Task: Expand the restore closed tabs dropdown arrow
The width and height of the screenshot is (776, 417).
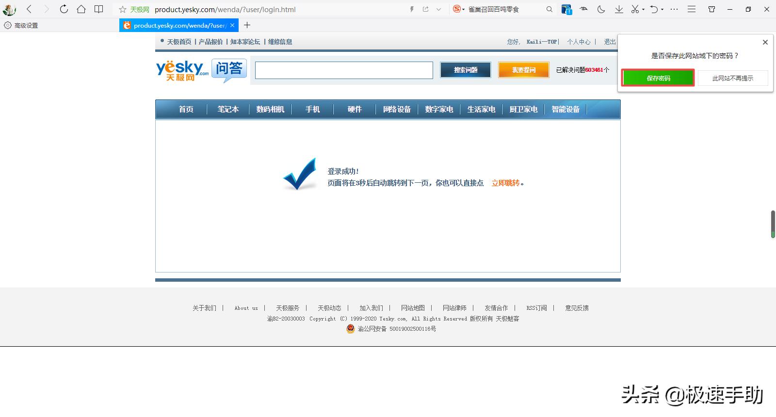Action: click(x=662, y=10)
